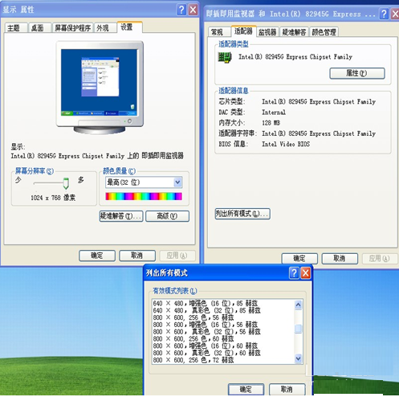
Task: Switch to the 外观 tab
Action: pyautogui.click(x=105, y=28)
